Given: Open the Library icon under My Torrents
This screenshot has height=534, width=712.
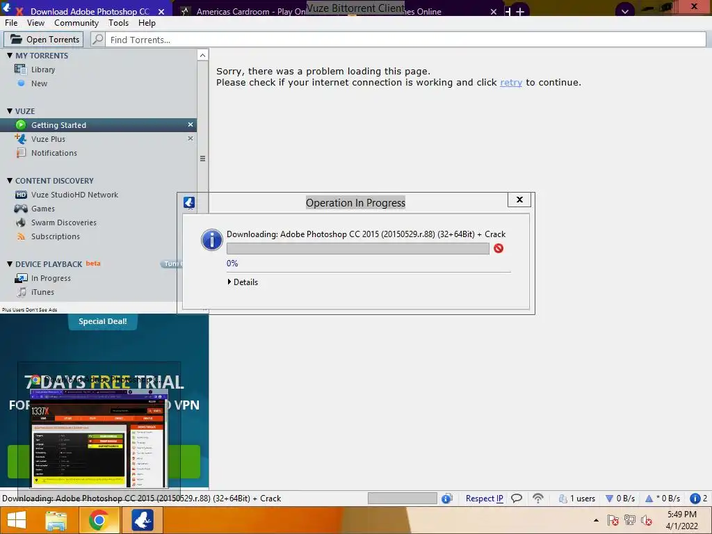Looking at the screenshot, I should [20, 70].
